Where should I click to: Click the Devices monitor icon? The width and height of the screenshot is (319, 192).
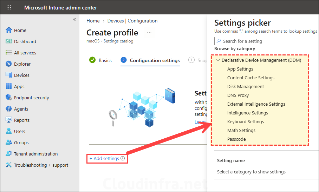[9, 75]
